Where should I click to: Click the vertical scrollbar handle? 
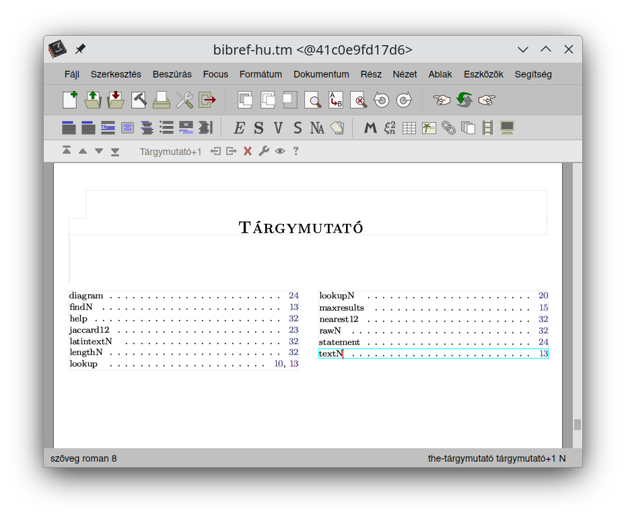pos(577,425)
